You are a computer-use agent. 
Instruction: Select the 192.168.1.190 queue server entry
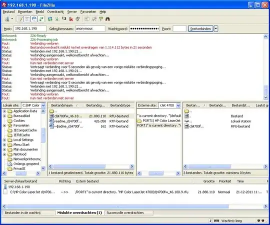pyautogui.click(x=19, y=187)
